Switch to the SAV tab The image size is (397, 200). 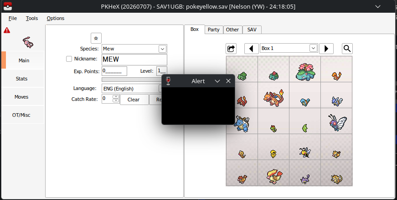click(x=252, y=30)
